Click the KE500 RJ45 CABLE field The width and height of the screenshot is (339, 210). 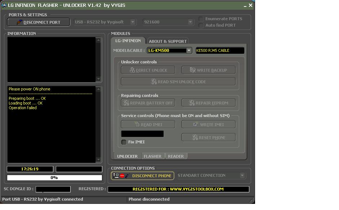coord(220,50)
